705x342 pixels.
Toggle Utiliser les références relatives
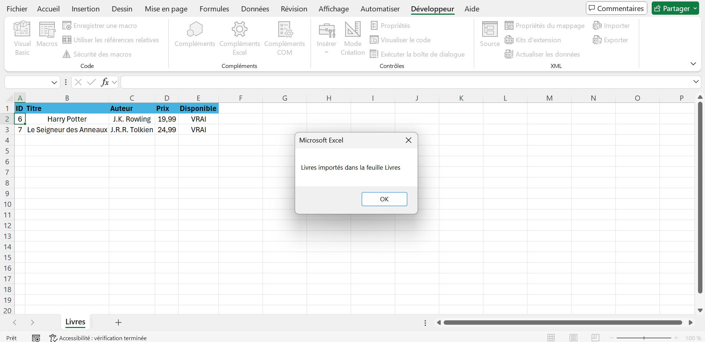coord(111,40)
